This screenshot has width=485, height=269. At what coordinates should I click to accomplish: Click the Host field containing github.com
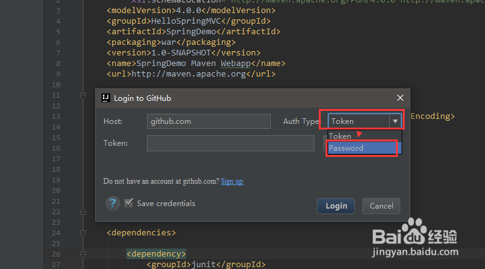(209, 121)
